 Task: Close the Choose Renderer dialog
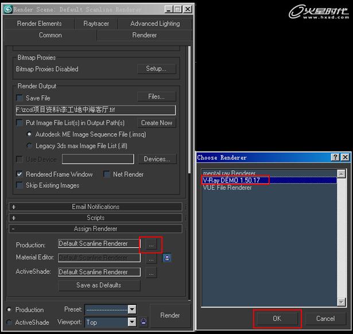tap(345, 157)
